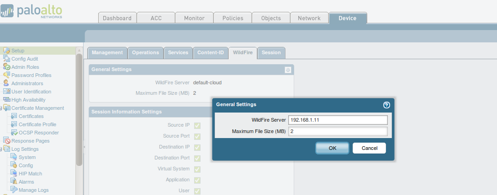
Task: Click the WildFire Server input field
Action: [338, 120]
